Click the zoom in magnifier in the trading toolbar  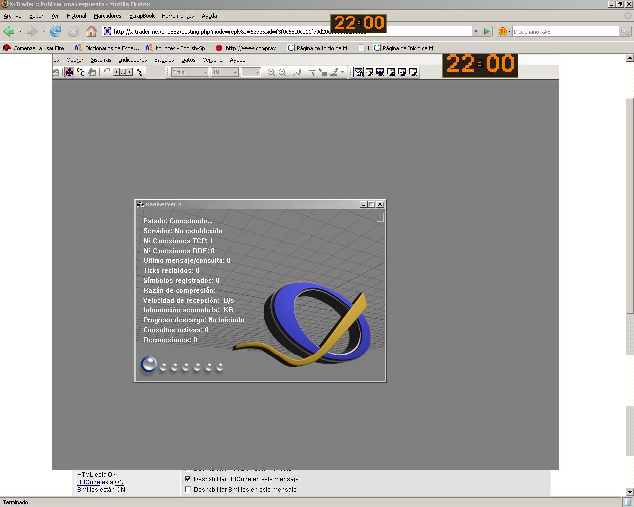point(282,72)
